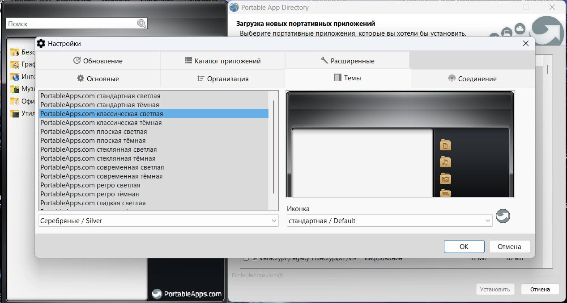This screenshot has width=567, height=303.
Task: Click the Интернет category globe icon in the launcher
Action: 15,77
